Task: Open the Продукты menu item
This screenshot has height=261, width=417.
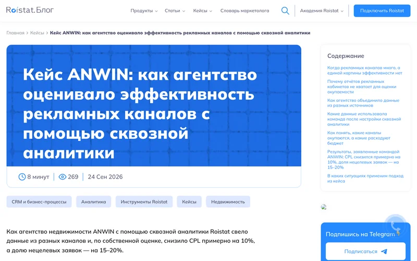Action: point(142,10)
